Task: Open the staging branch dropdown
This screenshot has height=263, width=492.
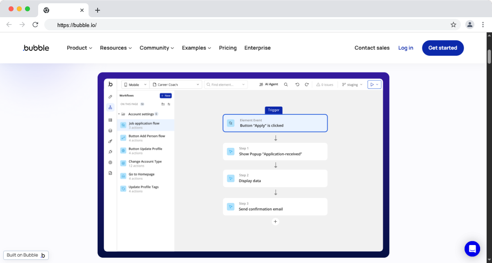Action: (x=353, y=85)
